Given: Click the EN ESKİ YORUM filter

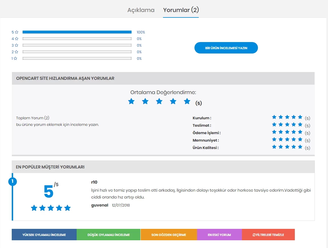Looking at the screenshot, I should click(219, 235).
